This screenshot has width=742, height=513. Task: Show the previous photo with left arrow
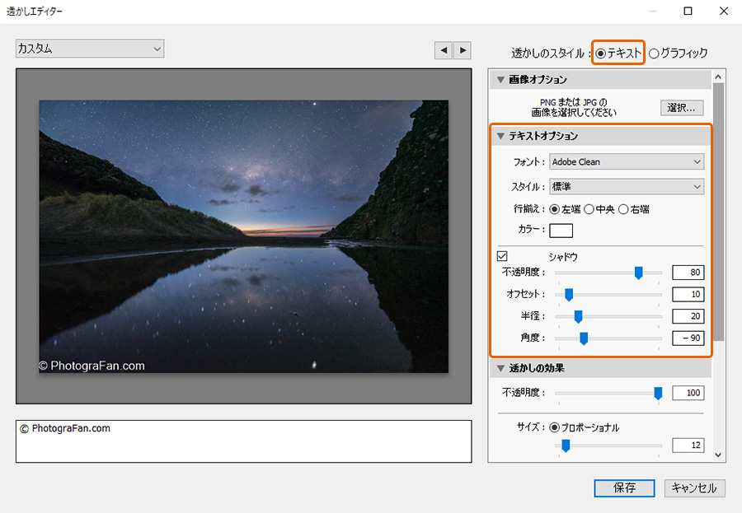click(444, 50)
